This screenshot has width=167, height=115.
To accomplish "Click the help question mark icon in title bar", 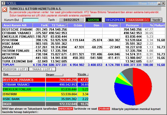I will point(4,3).
